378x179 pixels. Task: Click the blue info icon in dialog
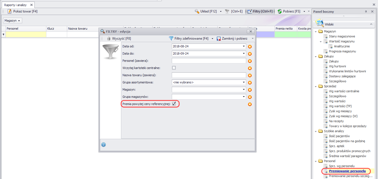104,145
